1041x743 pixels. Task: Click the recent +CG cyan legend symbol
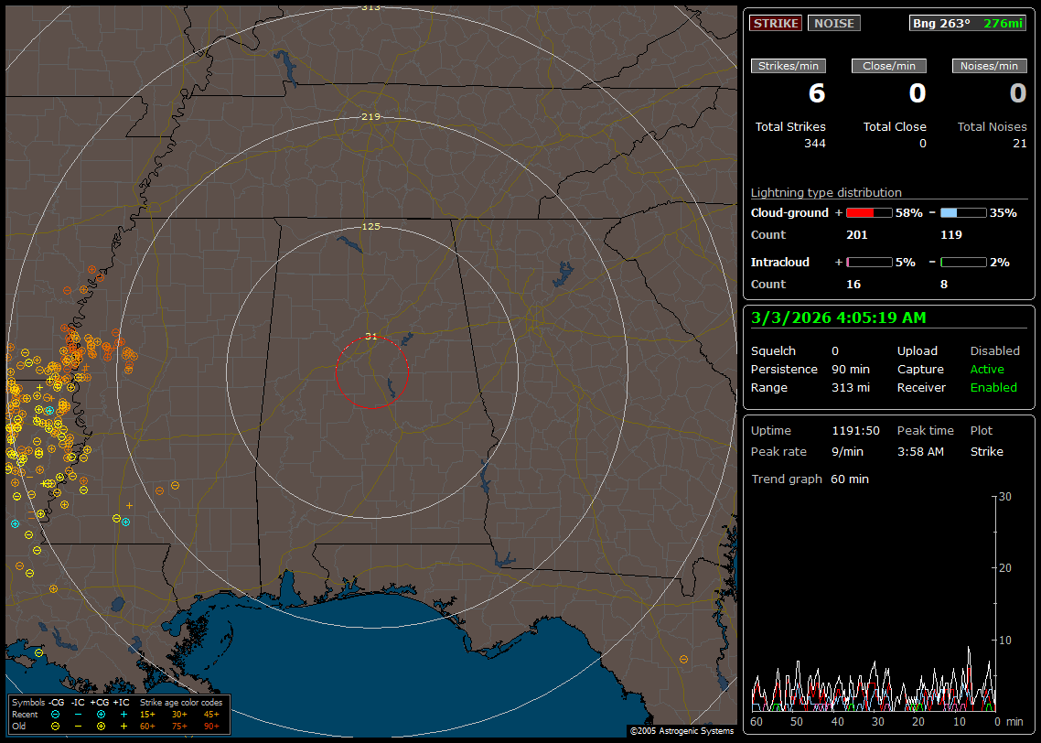point(101,714)
